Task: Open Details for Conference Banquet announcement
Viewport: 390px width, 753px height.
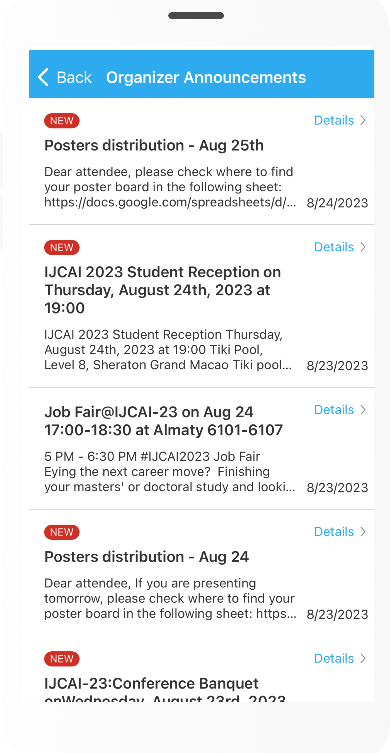Action: click(334, 659)
